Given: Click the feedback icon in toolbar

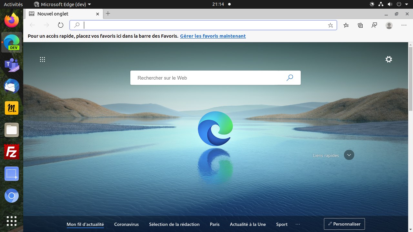Looking at the screenshot, I should [374, 25].
